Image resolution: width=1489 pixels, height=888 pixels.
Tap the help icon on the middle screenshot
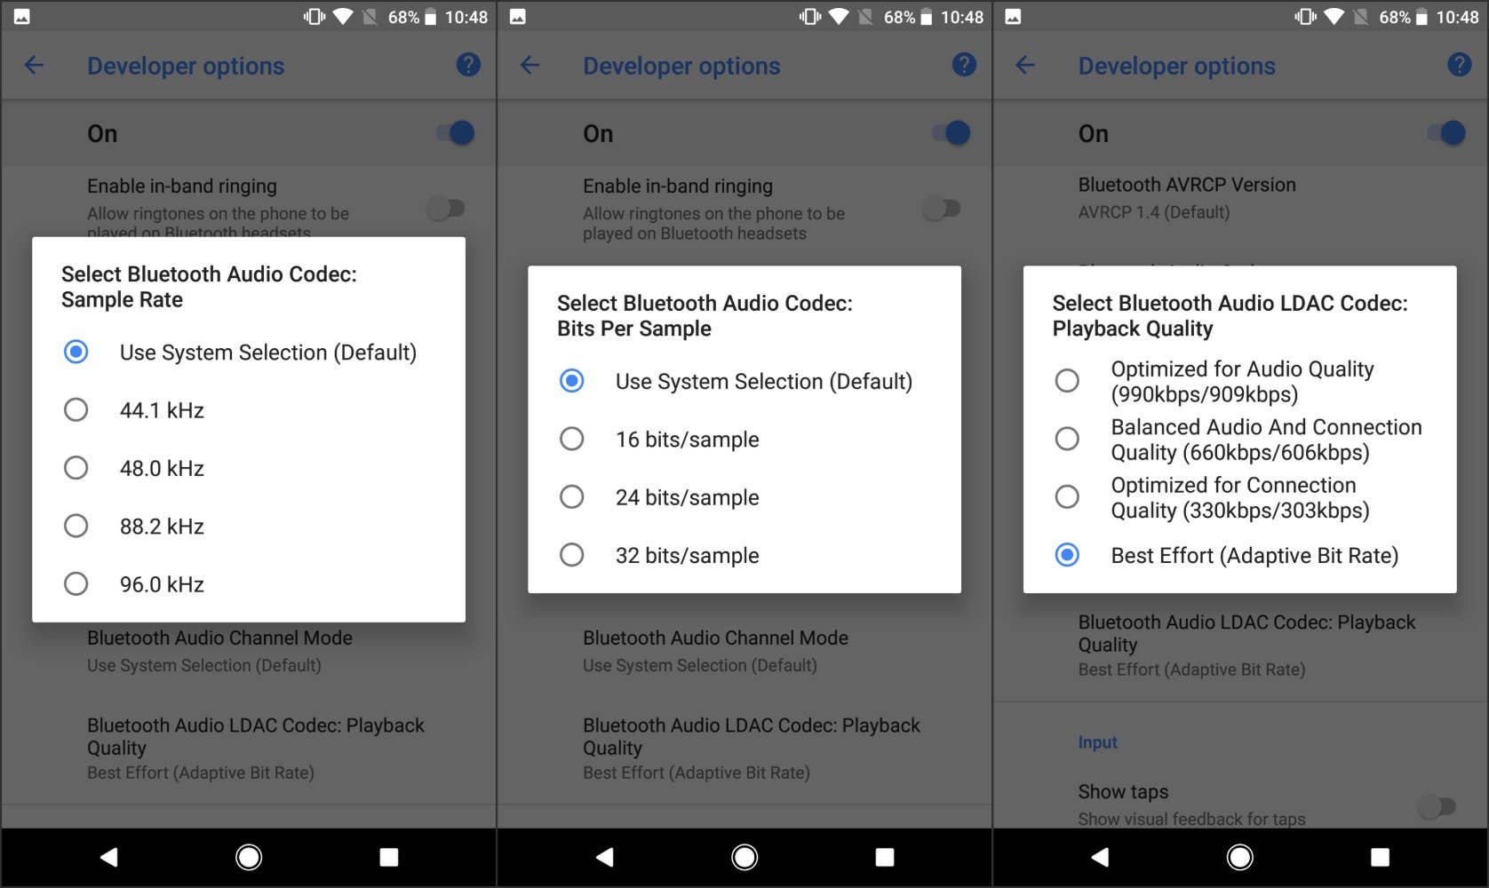[x=964, y=64]
